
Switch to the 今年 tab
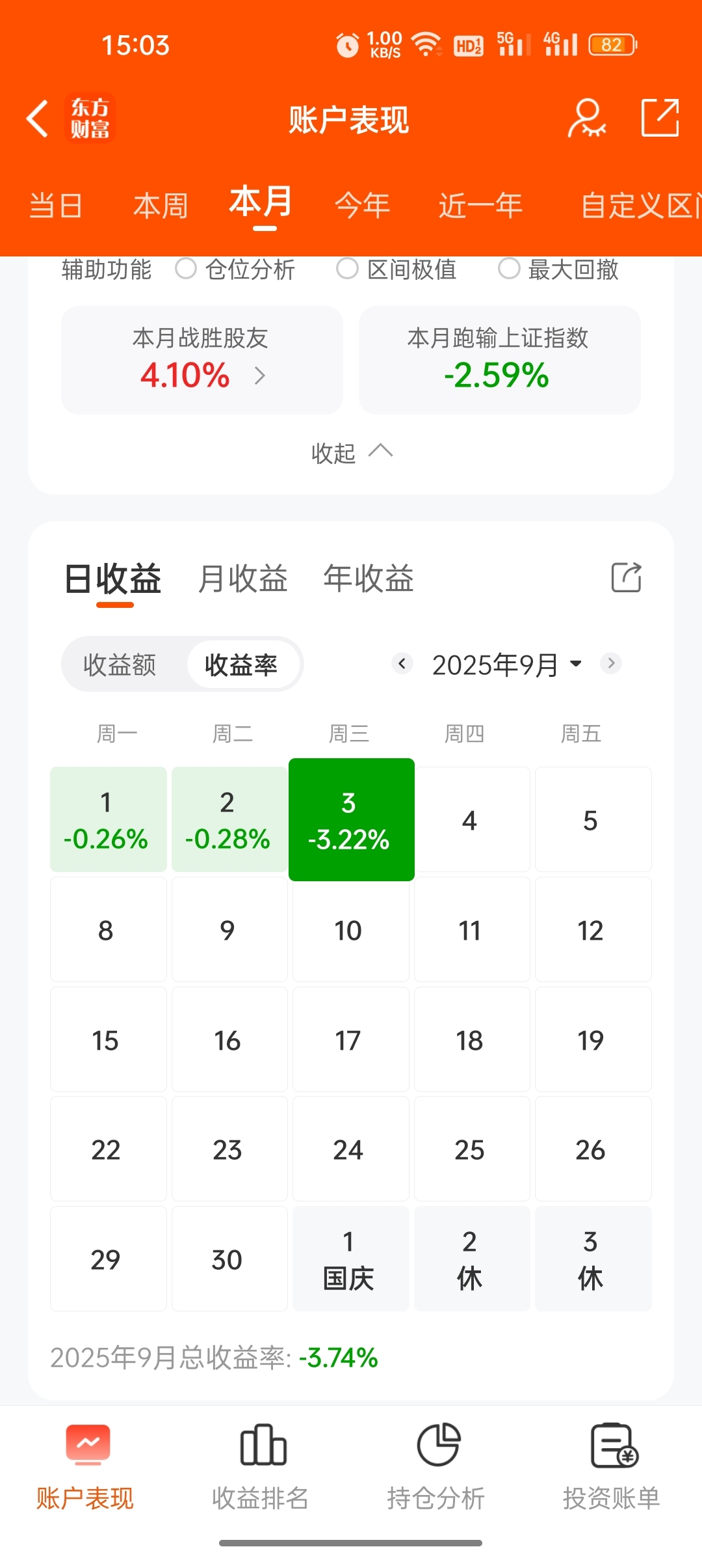pos(362,206)
